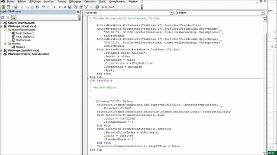Viewport: 277px width, 155px height.
Task: Switch to Excel view via toolbar icon
Action: [3, 7]
